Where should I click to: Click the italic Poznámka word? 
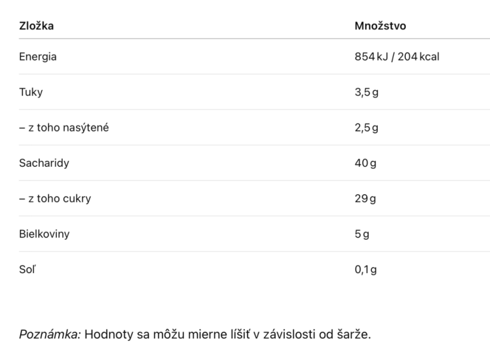[50, 334]
